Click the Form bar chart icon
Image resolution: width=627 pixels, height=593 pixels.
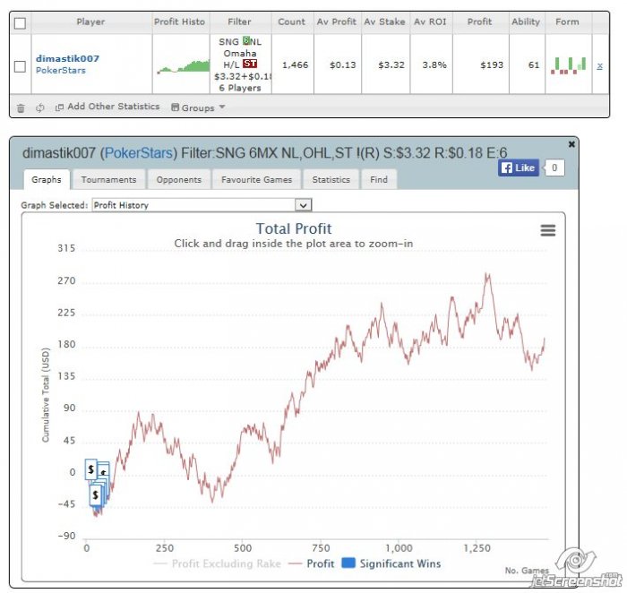point(568,65)
